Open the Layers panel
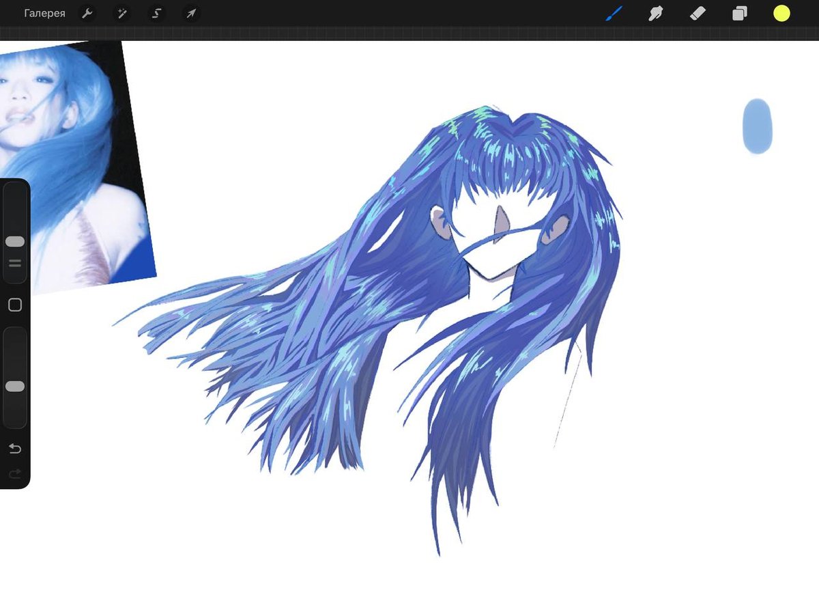 tap(740, 13)
